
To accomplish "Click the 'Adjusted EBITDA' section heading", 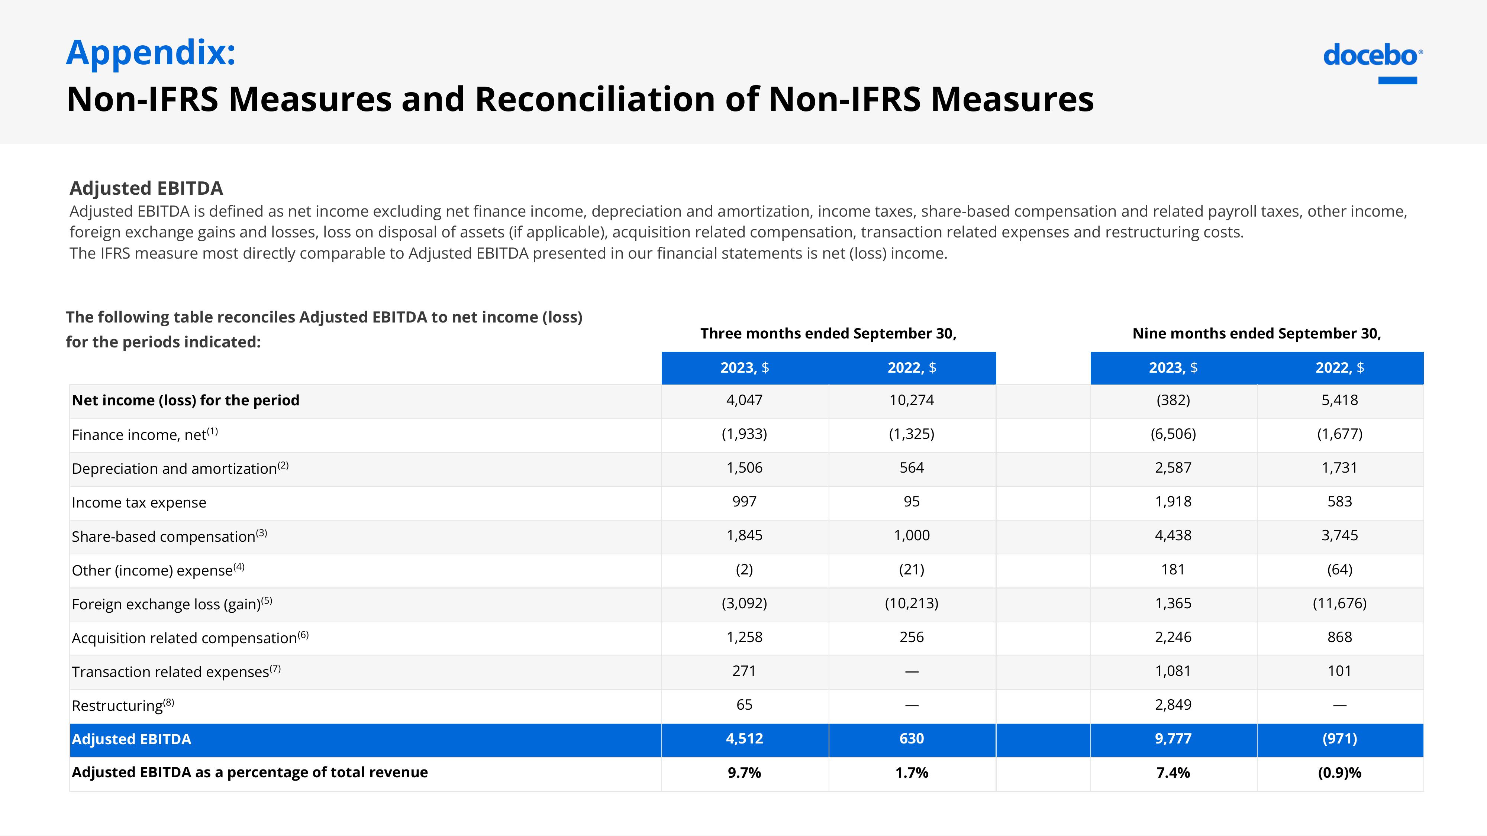I will pyautogui.click(x=146, y=188).
